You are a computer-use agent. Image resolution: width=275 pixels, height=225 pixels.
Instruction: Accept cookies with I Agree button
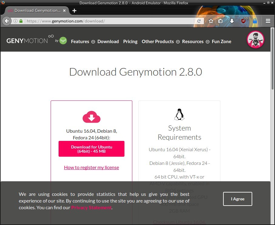[x=237, y=199]
